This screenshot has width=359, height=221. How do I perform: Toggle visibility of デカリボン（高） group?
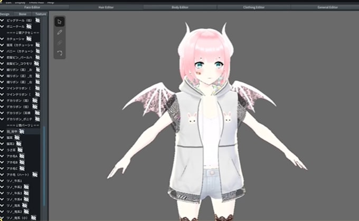[x=35, y=100]
